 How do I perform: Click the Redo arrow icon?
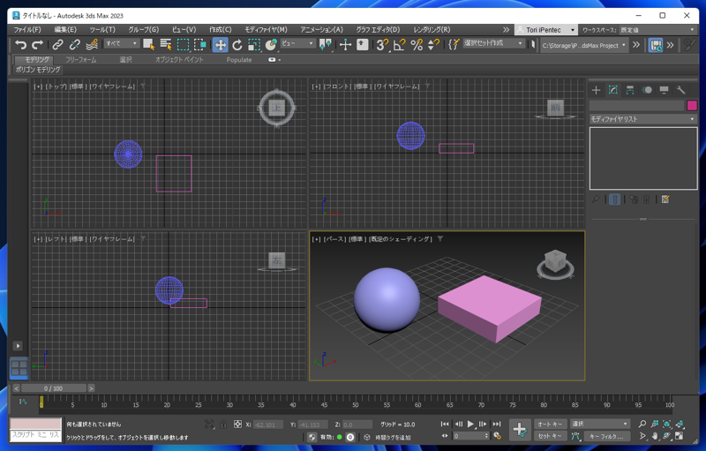(37, 44)
